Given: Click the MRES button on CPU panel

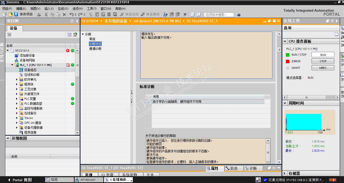Looking at the screenshot, I should (323, 68).
